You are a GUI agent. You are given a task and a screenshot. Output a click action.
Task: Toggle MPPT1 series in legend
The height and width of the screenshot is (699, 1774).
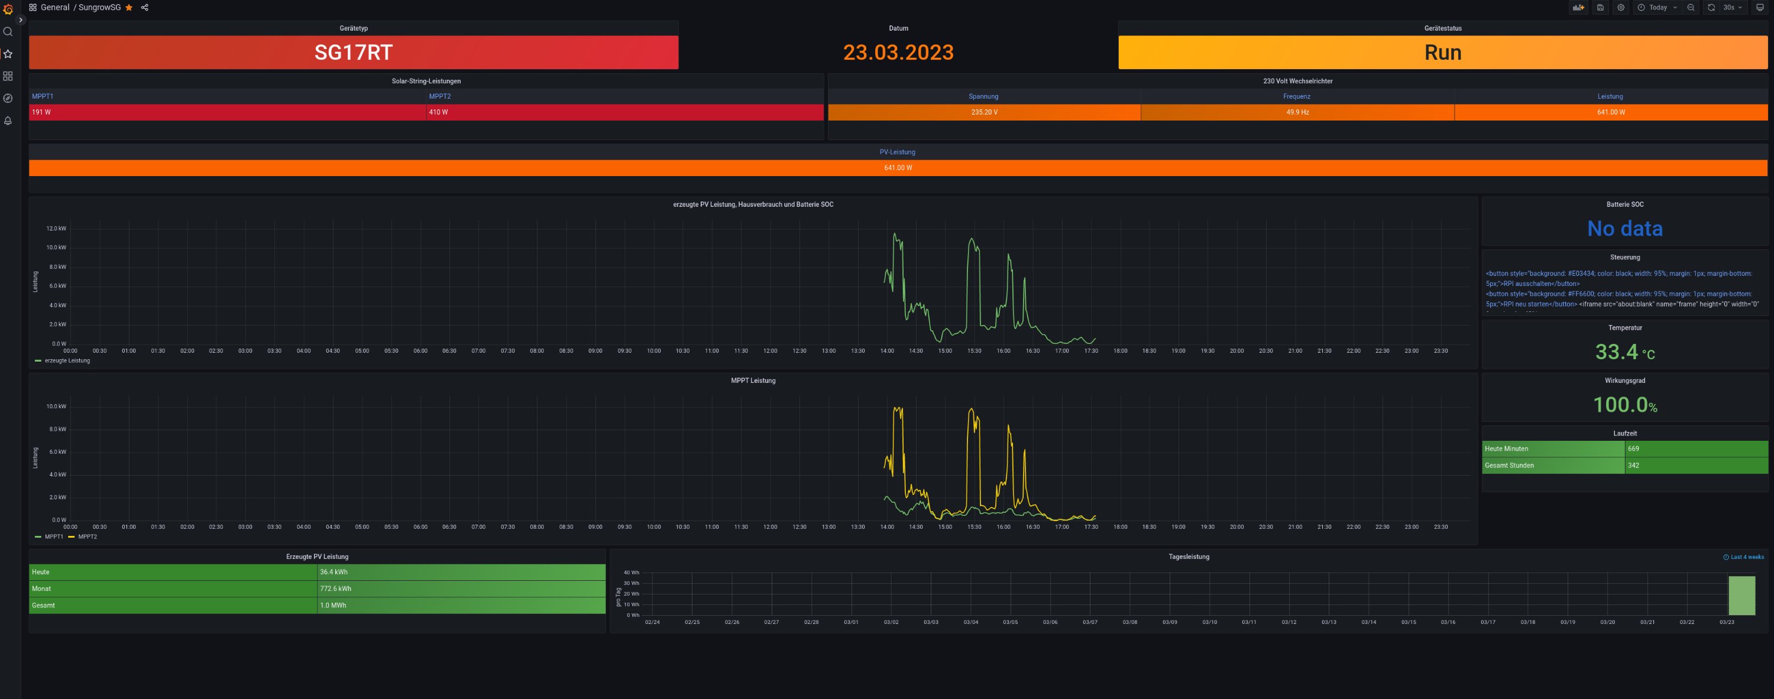tap(54, 537)
